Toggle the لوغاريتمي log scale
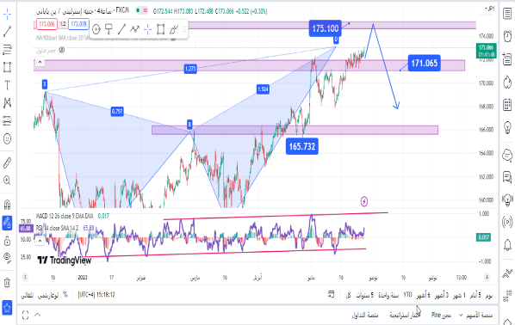 click(x=48, y=295)
